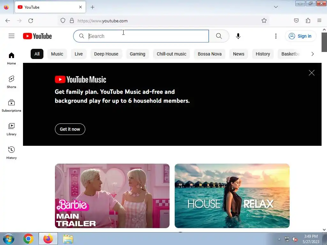Screen dimensions: 327x245
Task: Close the YouTube Music banner
Action: [x=312, y=73]
